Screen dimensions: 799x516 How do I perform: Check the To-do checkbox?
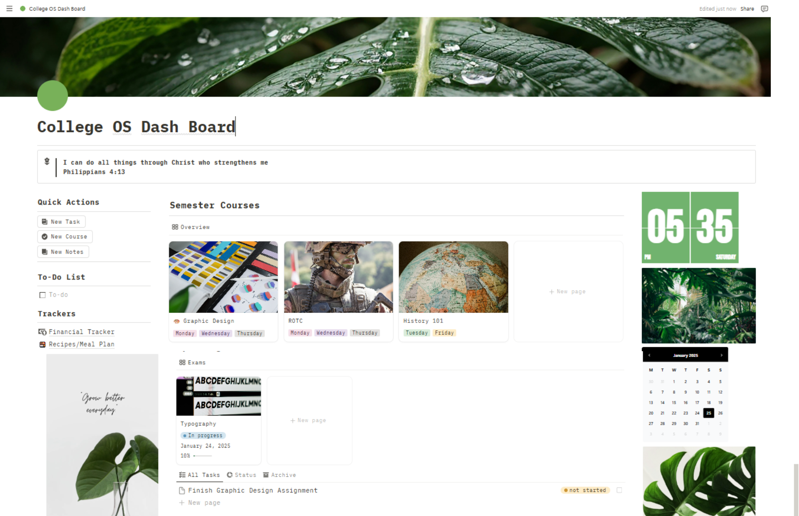pyautogui.click(x=43, y=295)
